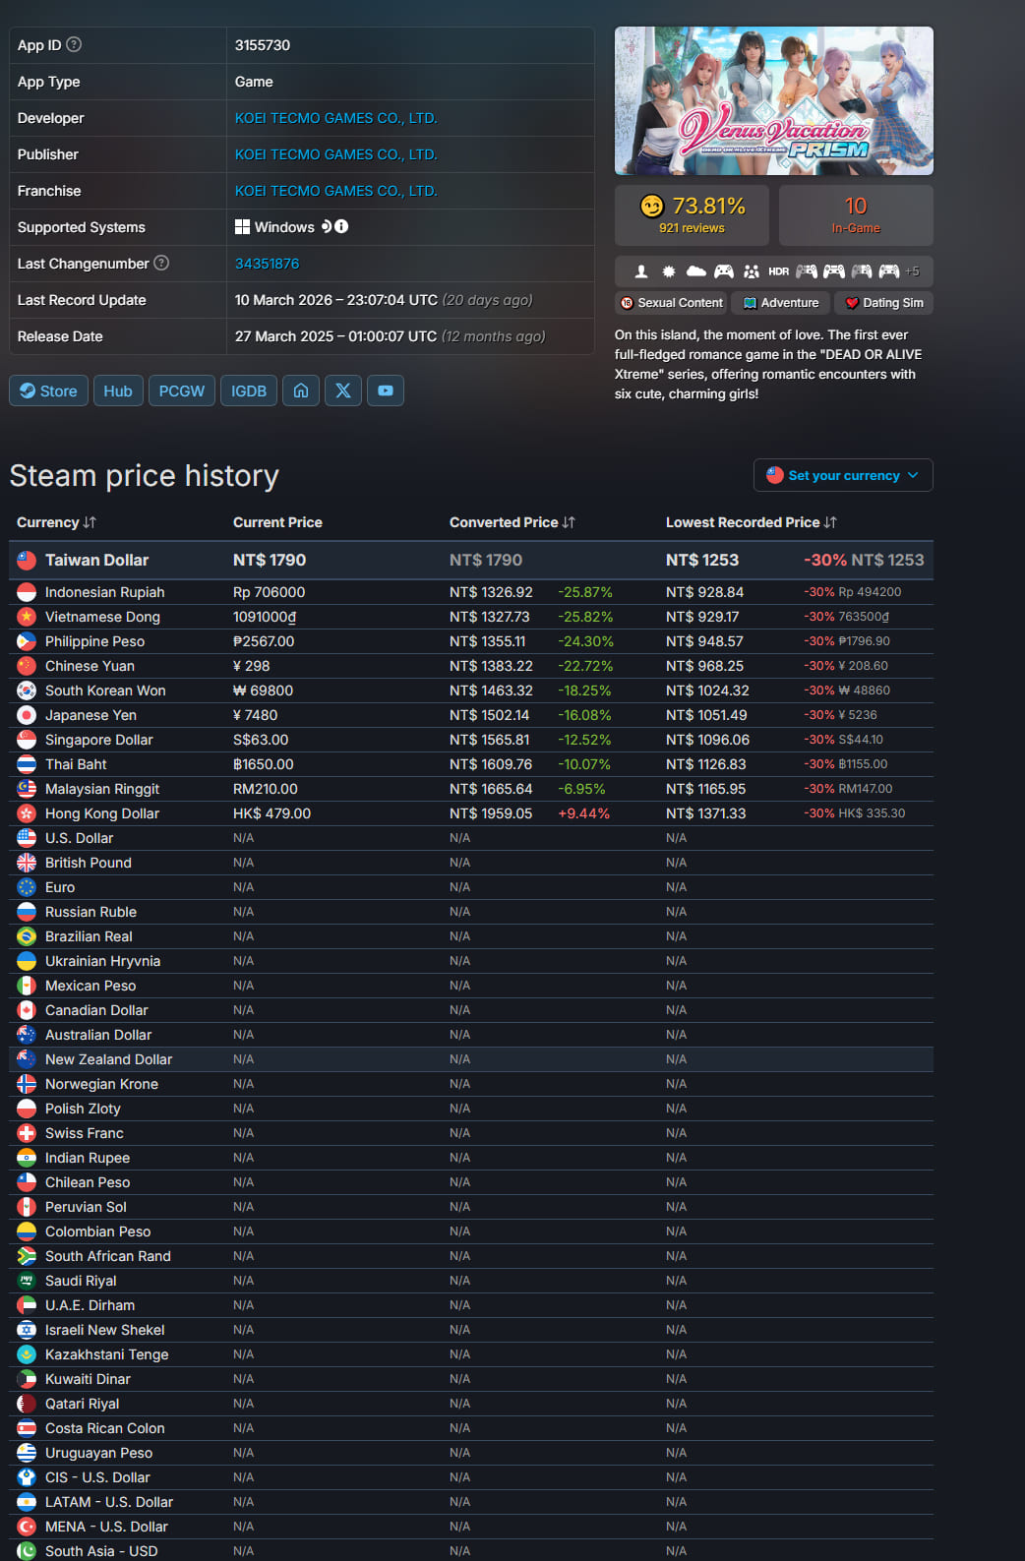Click the Chinese Yuan flag icon
This screenshot has height=1561, width=1025.
point(27,666)
